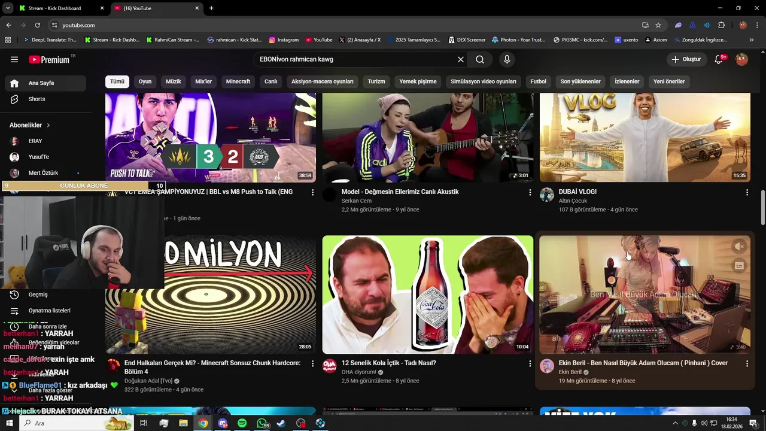
Task: Clear the search box with X
Action: coord(461,59)
